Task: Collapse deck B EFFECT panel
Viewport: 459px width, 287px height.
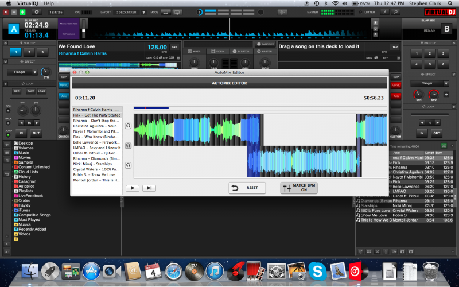Action: point(453,75)
